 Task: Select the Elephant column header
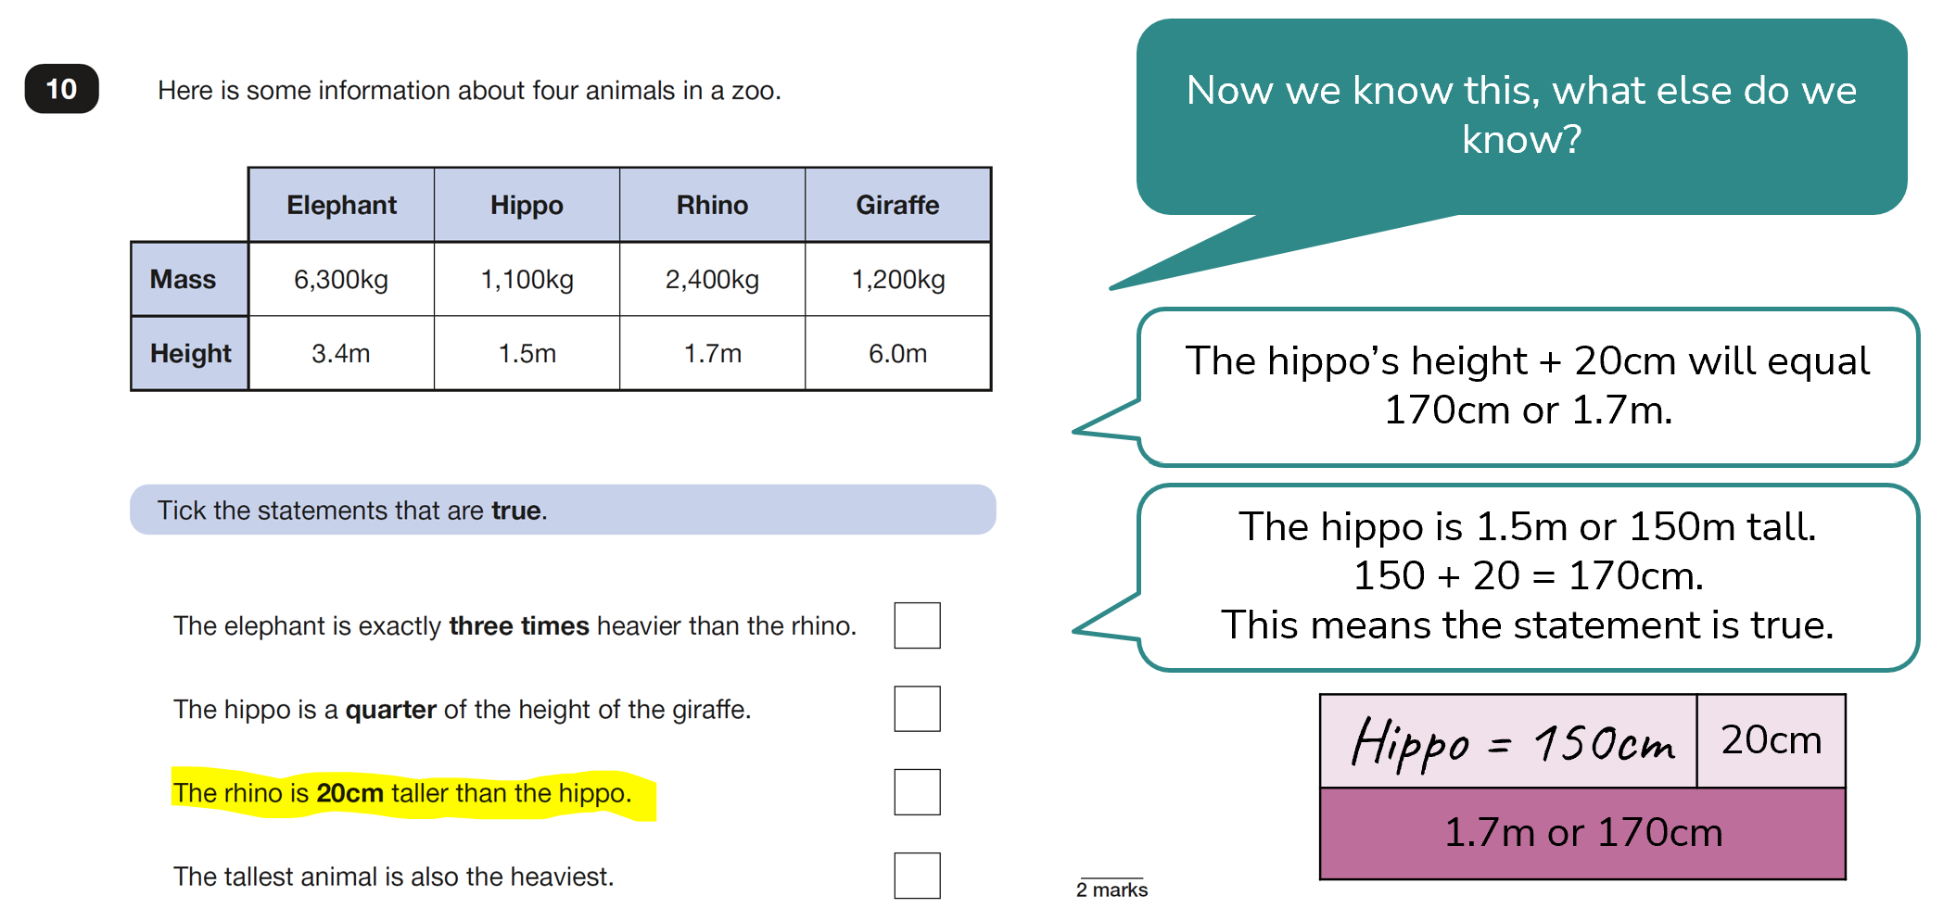[341, 205]
